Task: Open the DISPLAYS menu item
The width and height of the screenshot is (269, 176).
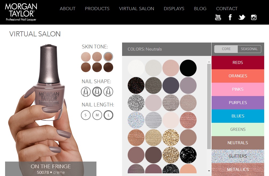Action: (174, 9)
